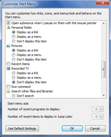Confirm changes with the OK button

[x=72, y=128]
